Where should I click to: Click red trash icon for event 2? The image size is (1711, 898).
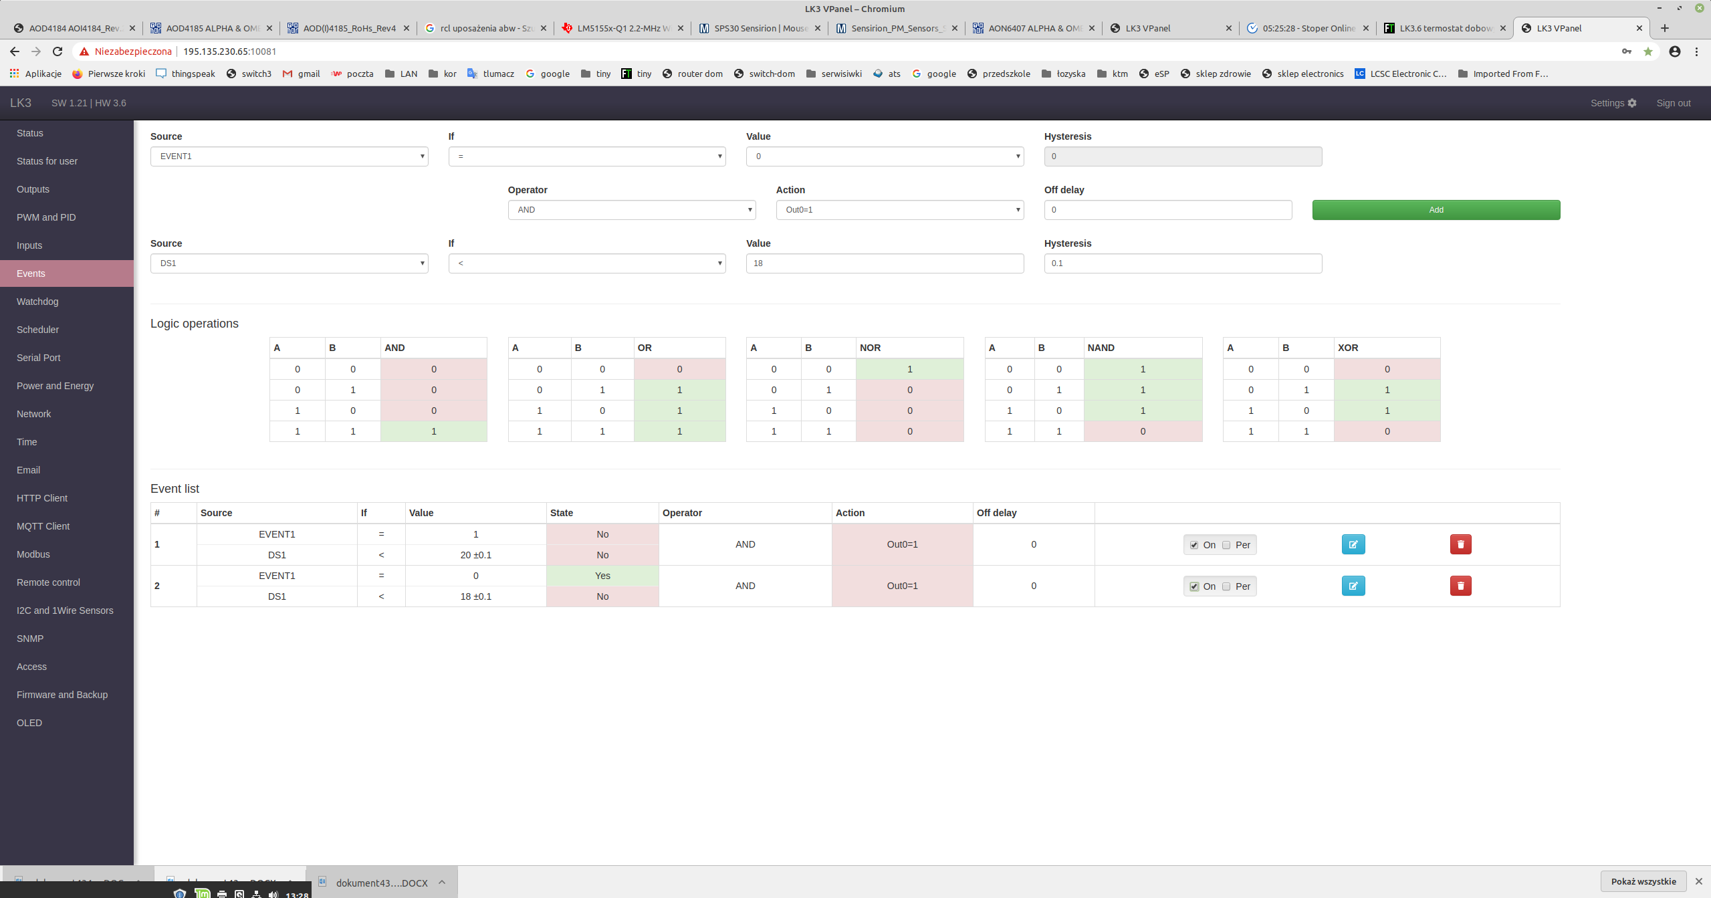[1460, 586]
